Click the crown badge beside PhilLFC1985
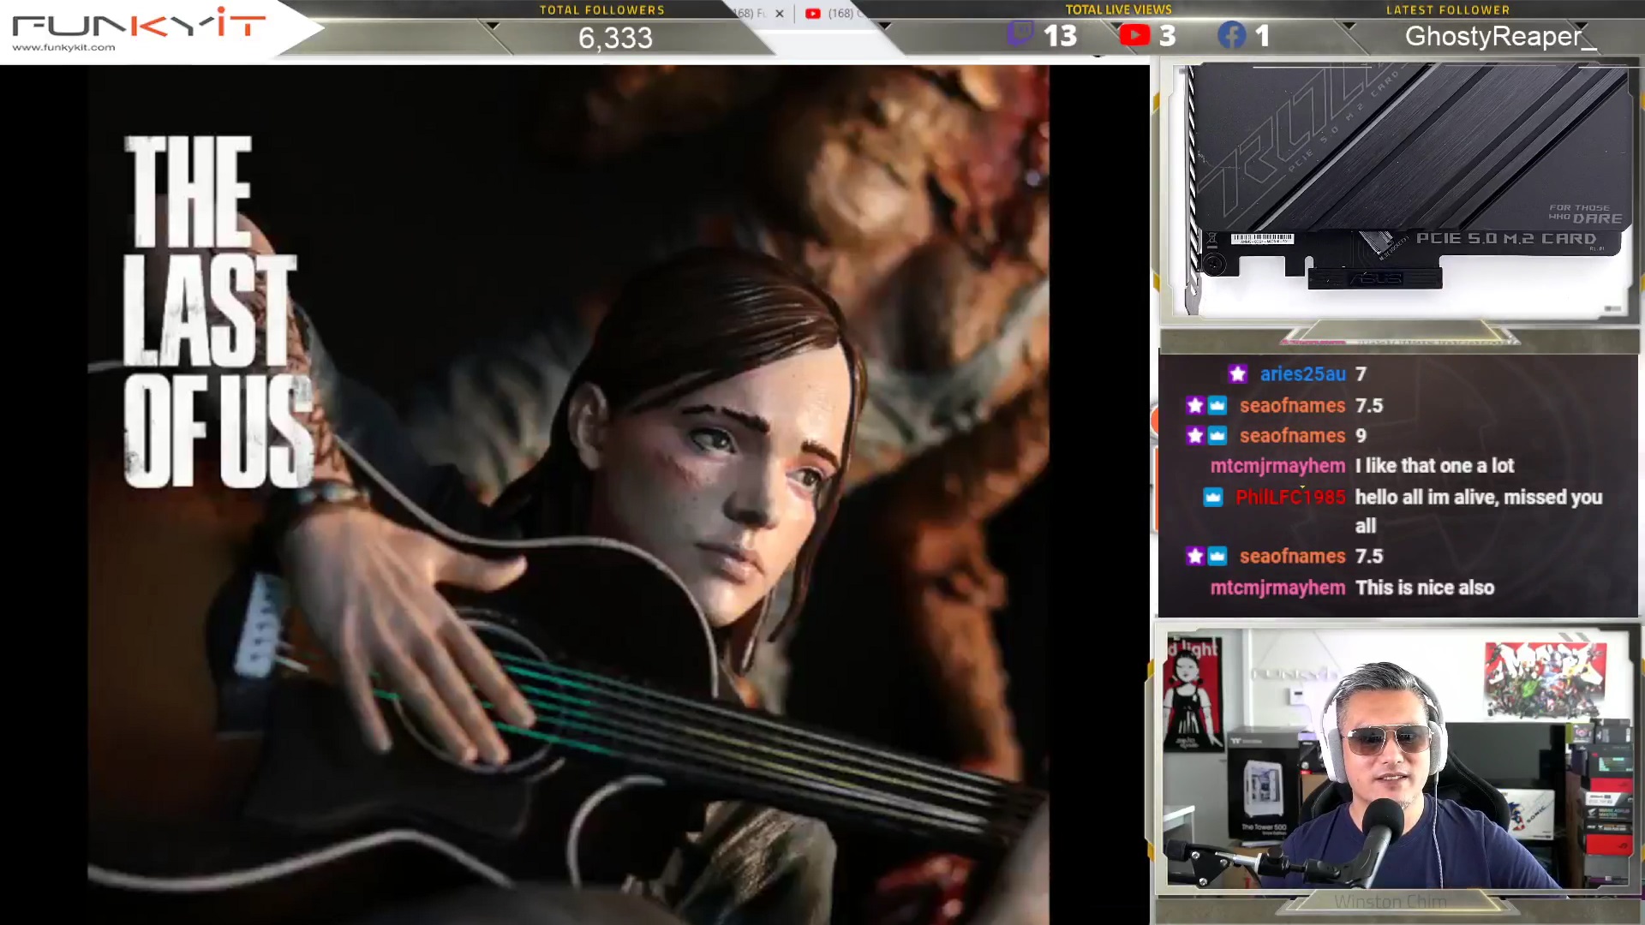The image size is (1645, 925). 1213,498
